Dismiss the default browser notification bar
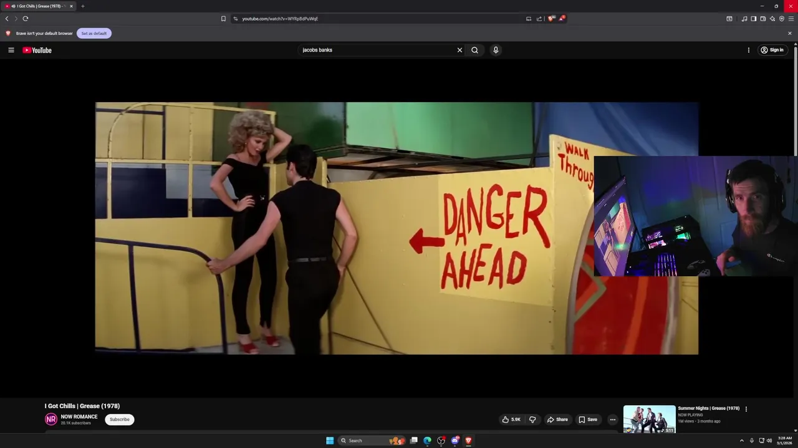The image size is (798, 448). [x=790, y=33]
